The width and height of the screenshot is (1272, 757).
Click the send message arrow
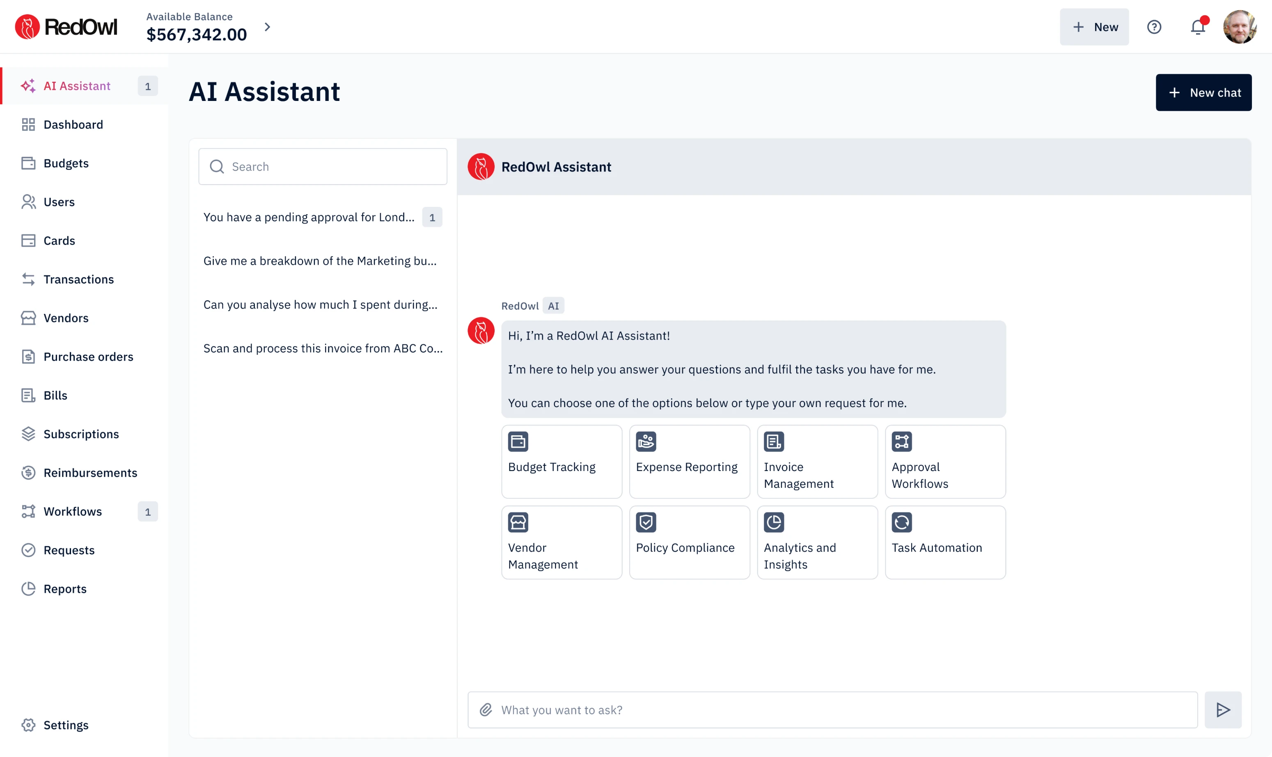(x=1222, y=709)
